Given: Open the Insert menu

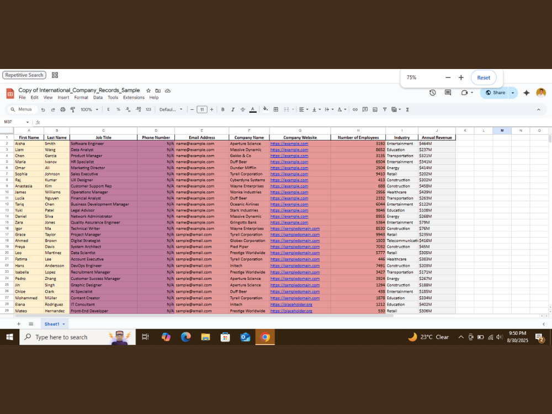Looking at the screenshot, I should tap(63, 98).
